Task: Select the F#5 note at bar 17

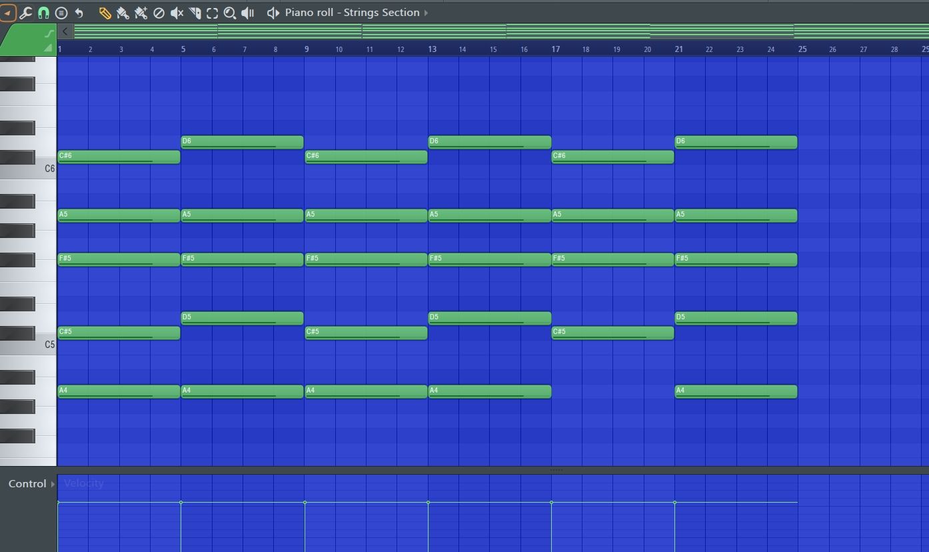Action: (x=612, y=259)
